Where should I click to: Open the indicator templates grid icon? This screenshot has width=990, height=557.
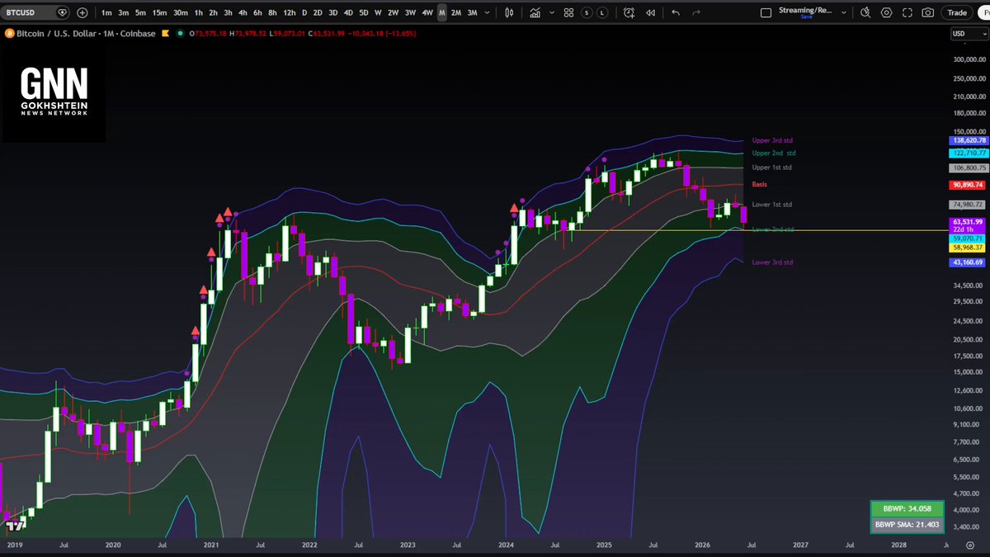tap(568, 12)
